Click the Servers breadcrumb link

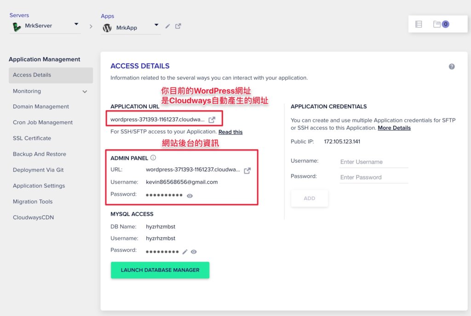click(x=19, y=15)
